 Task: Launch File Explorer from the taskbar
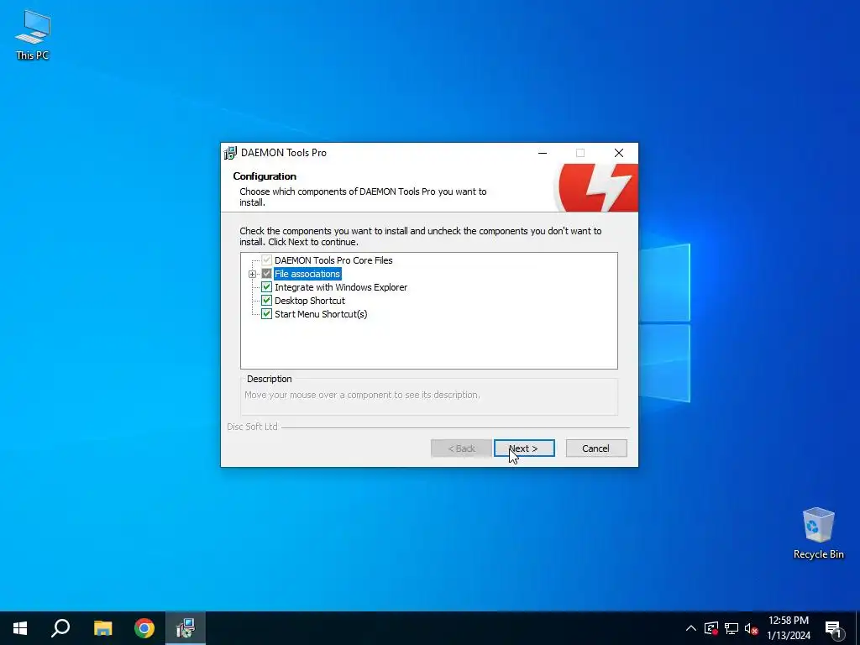point(102,628)
